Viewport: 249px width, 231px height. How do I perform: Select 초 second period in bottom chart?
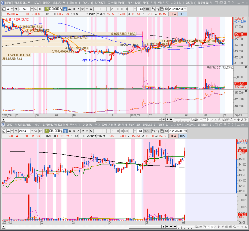(x=87, y=131)
